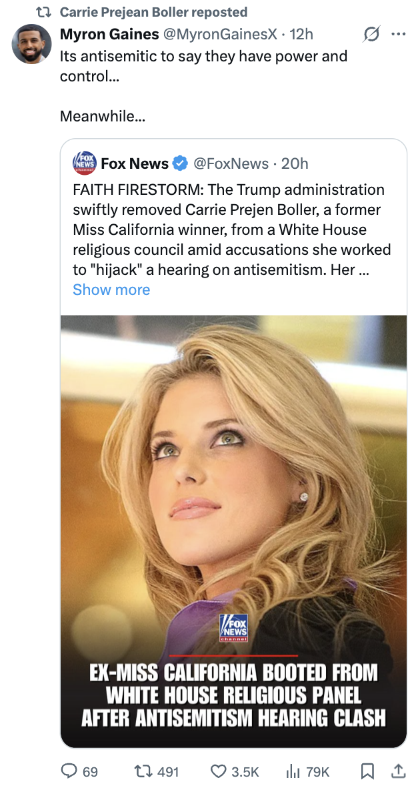This screenshot has height=790, width=420.
Task: Click the blue verified badge beside Fox News
Action: click(x=180, y=163)
